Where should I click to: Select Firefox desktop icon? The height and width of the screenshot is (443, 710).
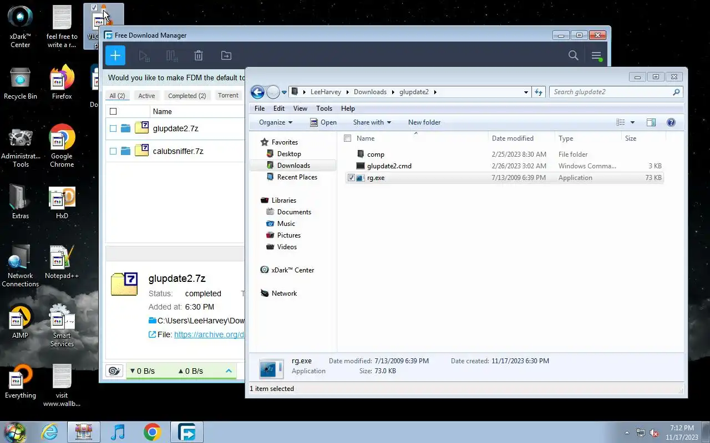click(62, 83)
